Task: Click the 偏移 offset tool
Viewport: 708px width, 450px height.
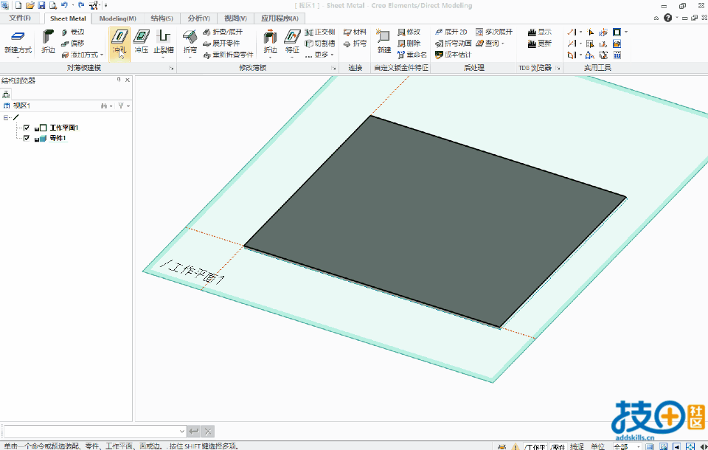Action: click(x=73, y=44)
